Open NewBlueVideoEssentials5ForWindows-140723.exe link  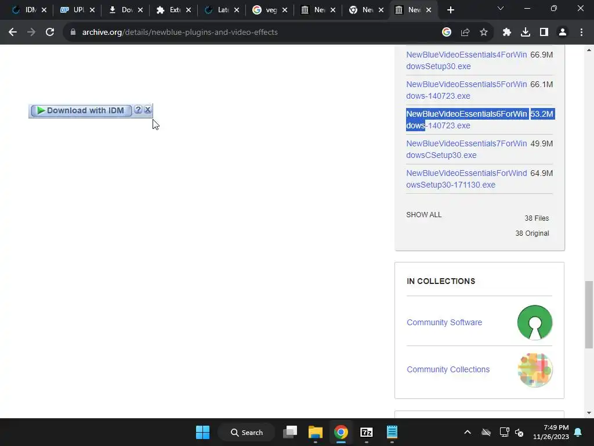[x=466, y=90]
